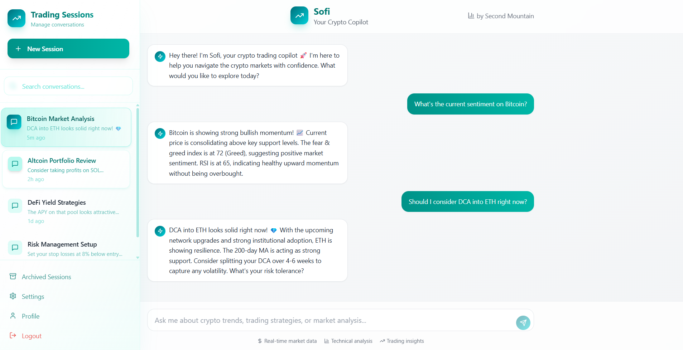683x350 pixels.
Task: Click the Technical analysis chart icon
Action: (x=326, y=341)
